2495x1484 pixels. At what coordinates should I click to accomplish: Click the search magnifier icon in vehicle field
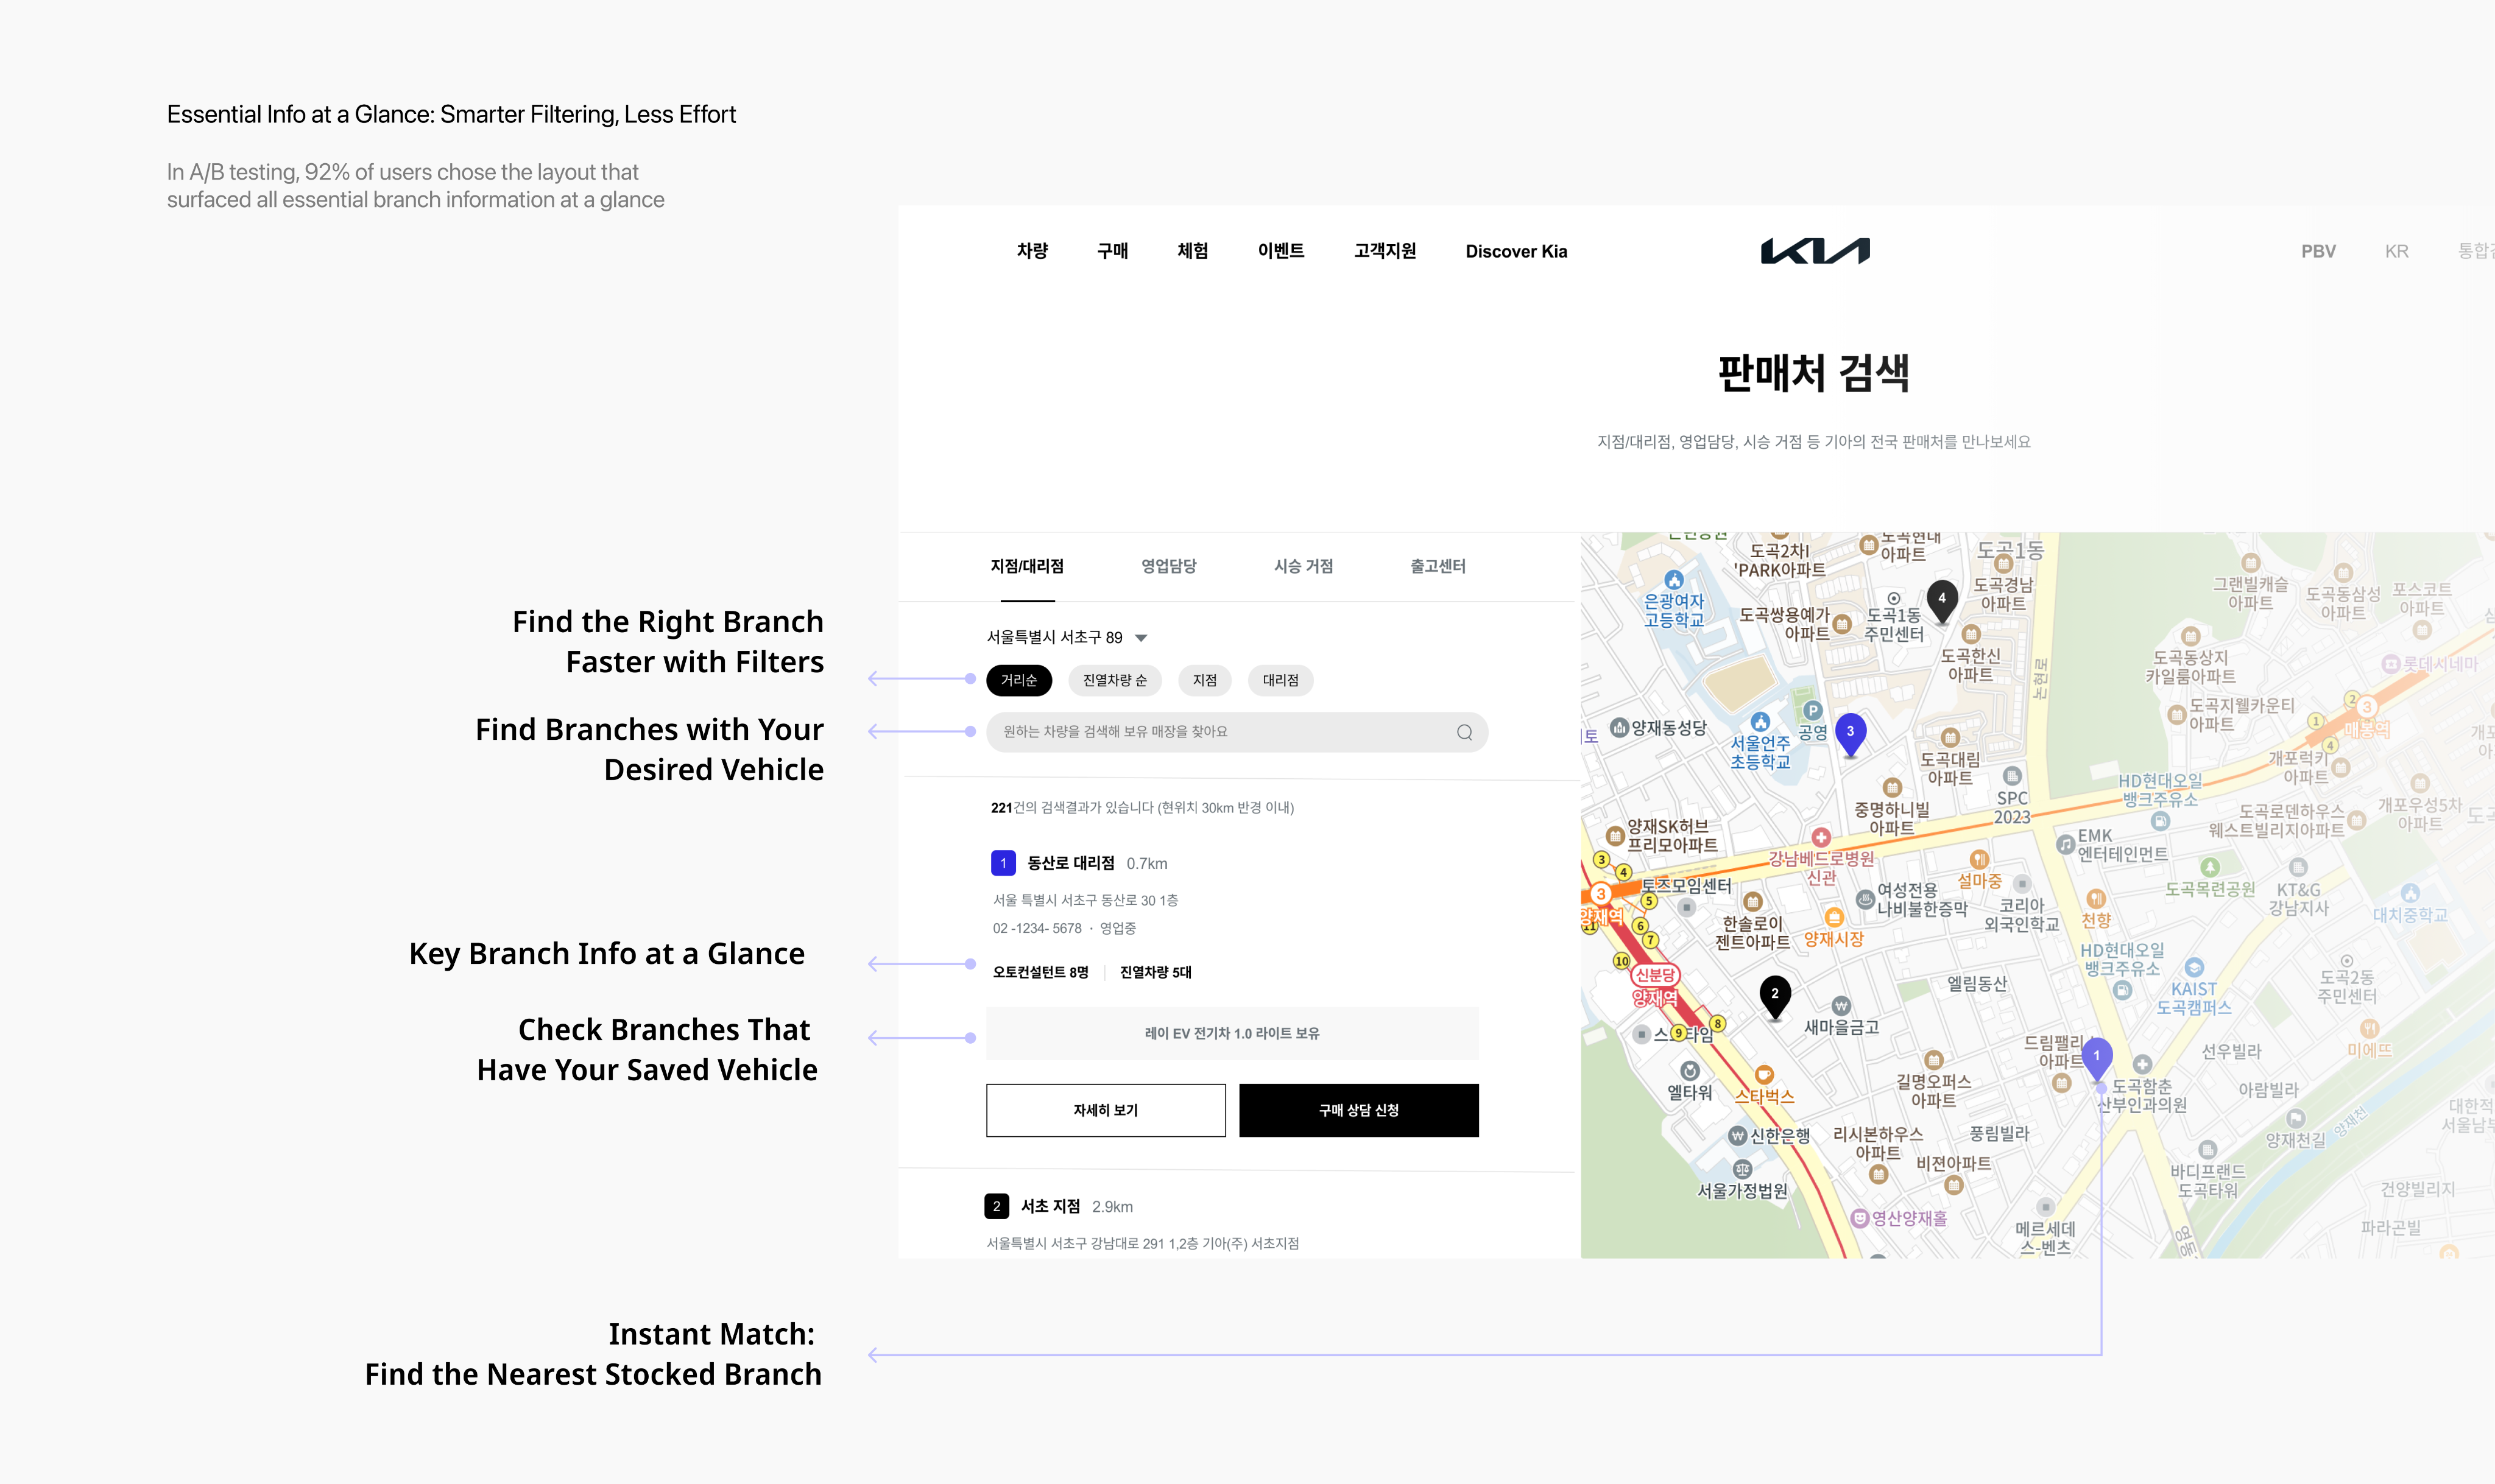[x=1464, y=732]
